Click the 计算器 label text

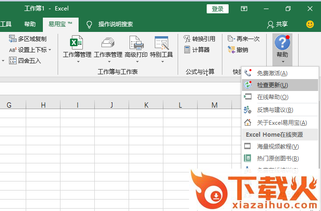(x=201, y=50)
